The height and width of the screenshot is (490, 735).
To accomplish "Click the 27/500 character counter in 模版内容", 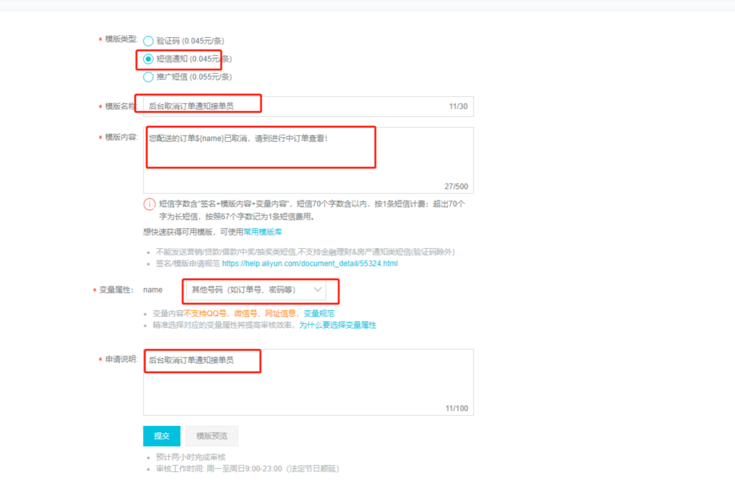I will pyautogui.click(x=456, y=187).
